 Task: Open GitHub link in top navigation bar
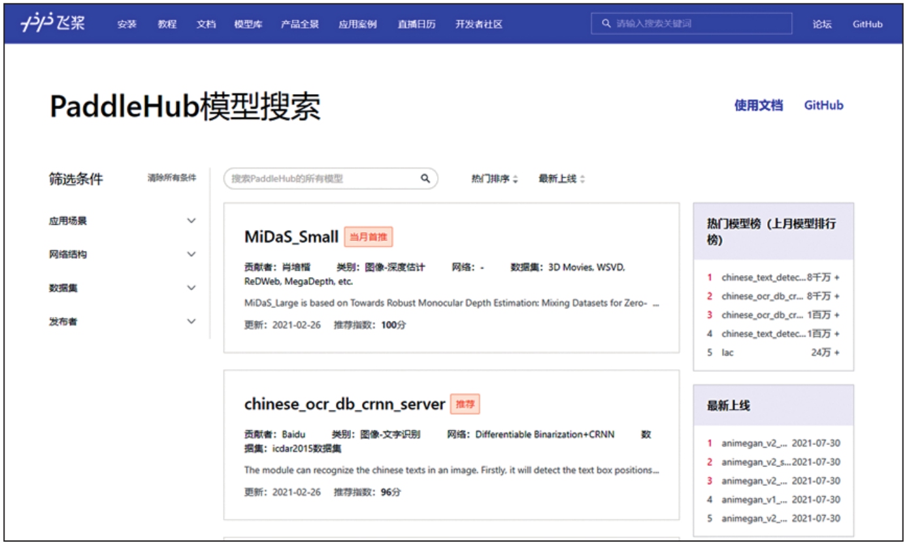pos(867,24)
